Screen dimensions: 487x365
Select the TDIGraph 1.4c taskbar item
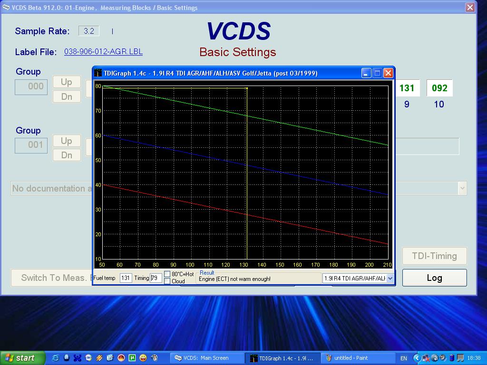click(x=282, y=358)
